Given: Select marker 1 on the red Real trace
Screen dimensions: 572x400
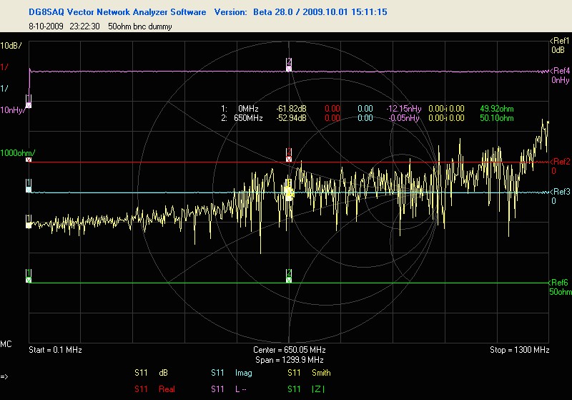Looking at the screenshot, I should coord(29,160).
